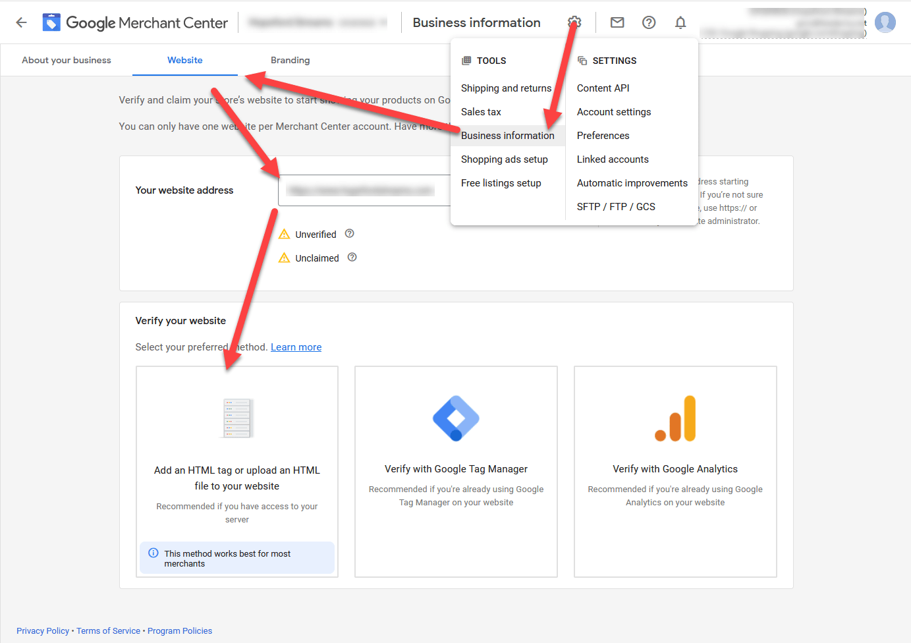Open the notifications bell icon
The height and width of the screenshot is (643, 911).
coord(680,22)
